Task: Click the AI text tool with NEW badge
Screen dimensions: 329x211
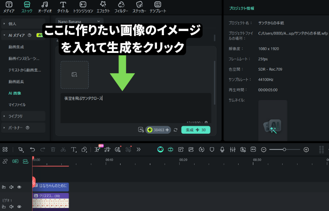Action: coord(97,150)
